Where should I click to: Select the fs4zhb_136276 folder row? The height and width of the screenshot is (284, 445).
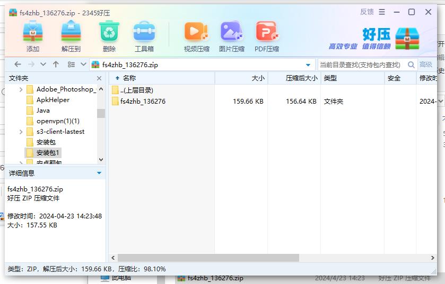pos(138,101)
